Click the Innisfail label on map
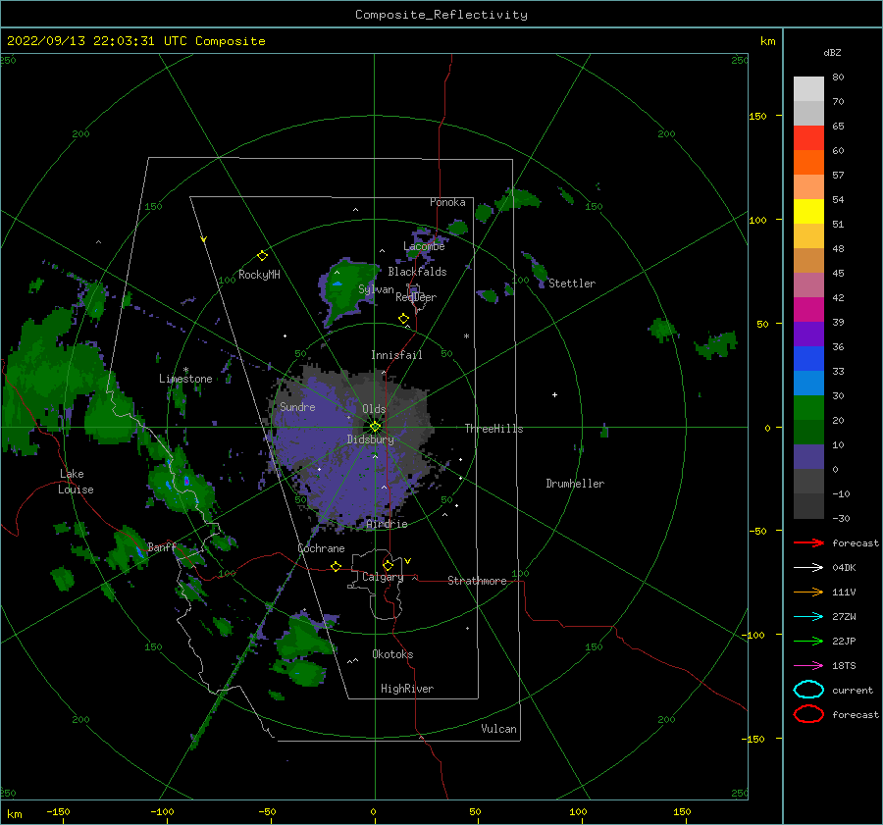This screenshot has height=825, width=883. coord(396,355)
